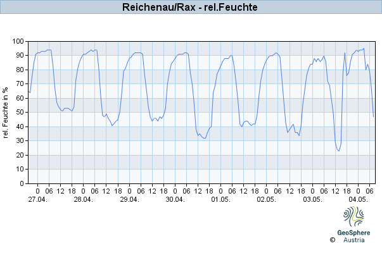Viewport: 382px width, 253px height.
Task: Click the 100 value on the y-axis
Action: (x=18, y=41)
